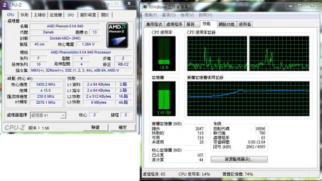Click the 2 x 512 KBytes L2 cache value
322x181 pixels.
[99, 96]
